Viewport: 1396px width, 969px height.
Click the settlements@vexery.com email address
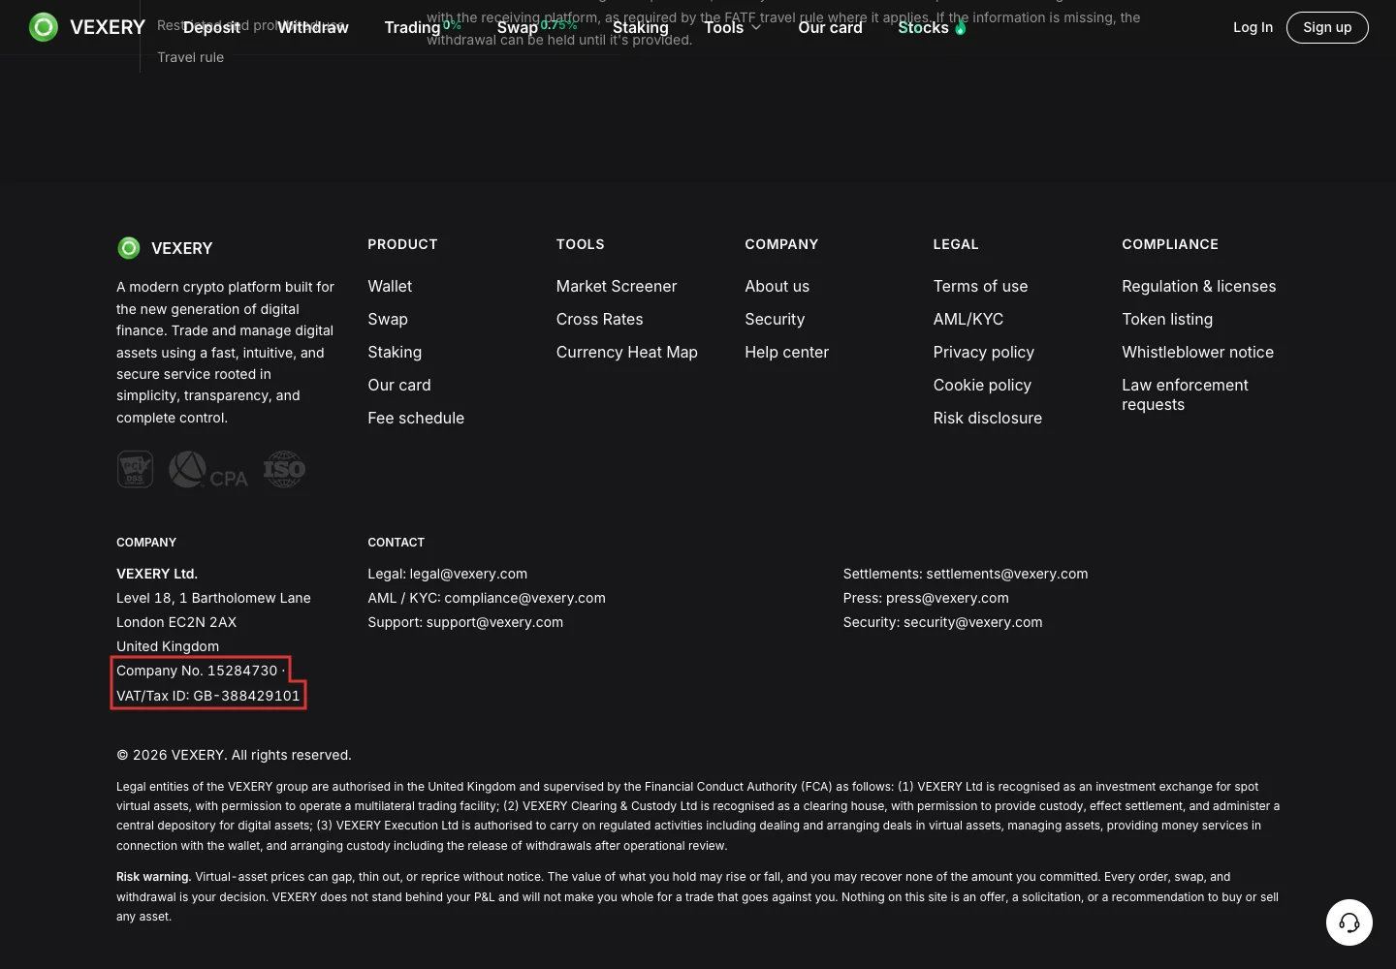tap(1007, 574)
